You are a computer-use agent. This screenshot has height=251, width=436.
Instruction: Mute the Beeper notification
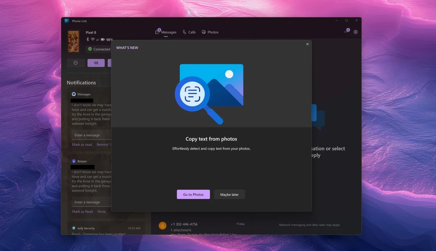click(x=102, y=211)
